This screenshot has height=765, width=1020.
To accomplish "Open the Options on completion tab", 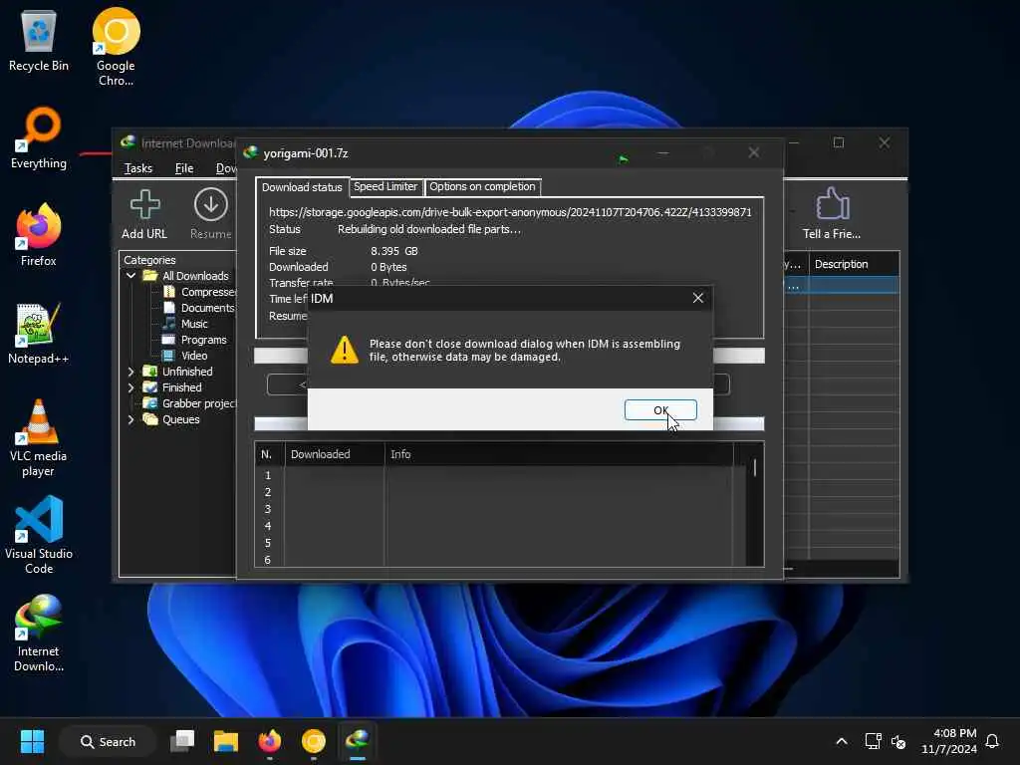I will click(x=482, y=186).
